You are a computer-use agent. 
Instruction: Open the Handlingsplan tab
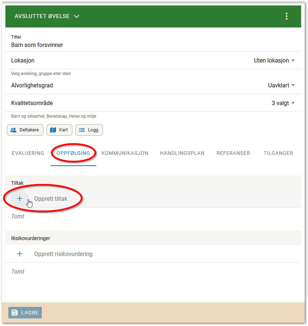click(x=182, y=153)
